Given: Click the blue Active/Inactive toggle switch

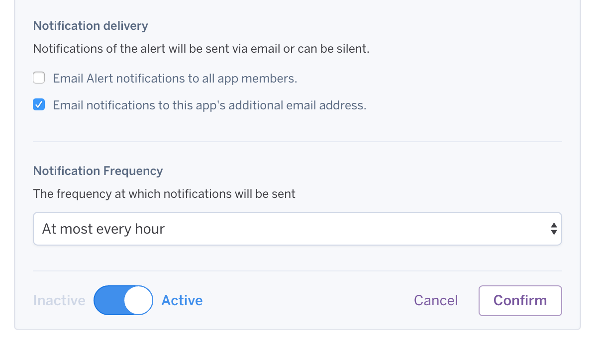Looking at the screenshot, I should coord(123,300).
